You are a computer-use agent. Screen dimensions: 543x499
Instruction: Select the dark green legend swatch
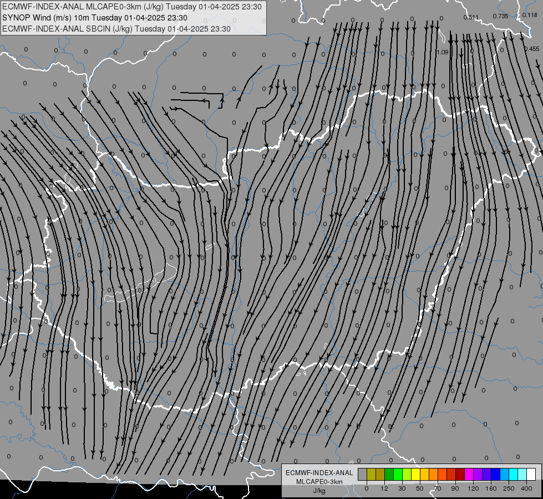pyautogui.click(x=389, y=474)
